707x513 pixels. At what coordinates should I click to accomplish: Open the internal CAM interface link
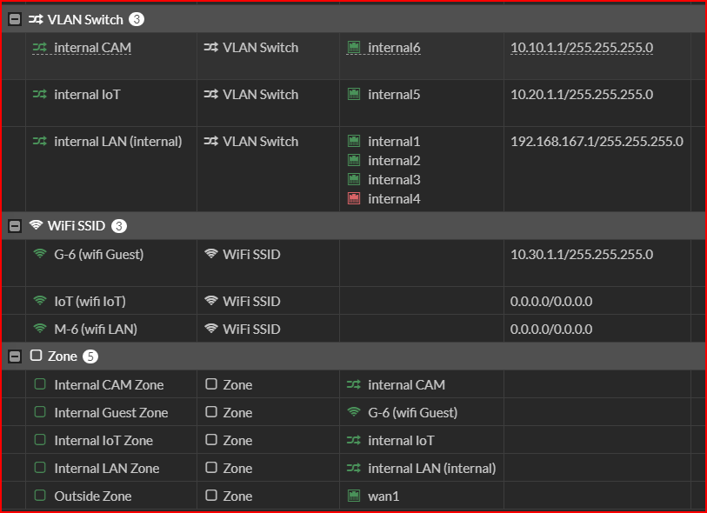[x=92, y=48]
